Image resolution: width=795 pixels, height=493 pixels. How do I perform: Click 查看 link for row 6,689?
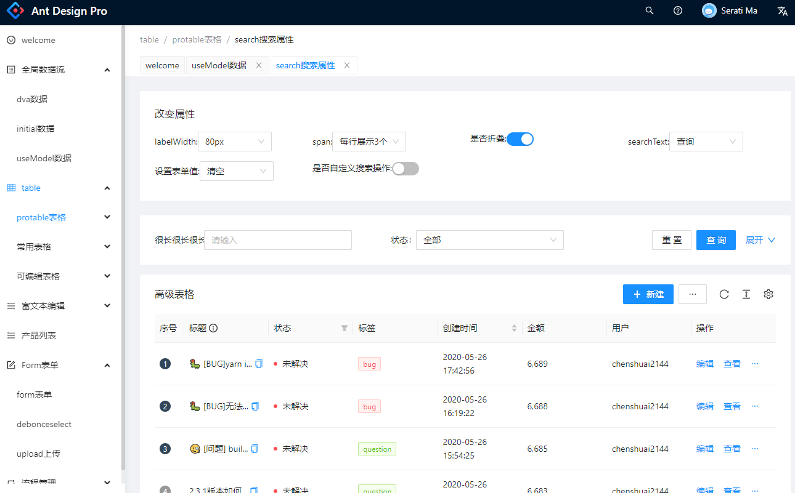[732, 364]
